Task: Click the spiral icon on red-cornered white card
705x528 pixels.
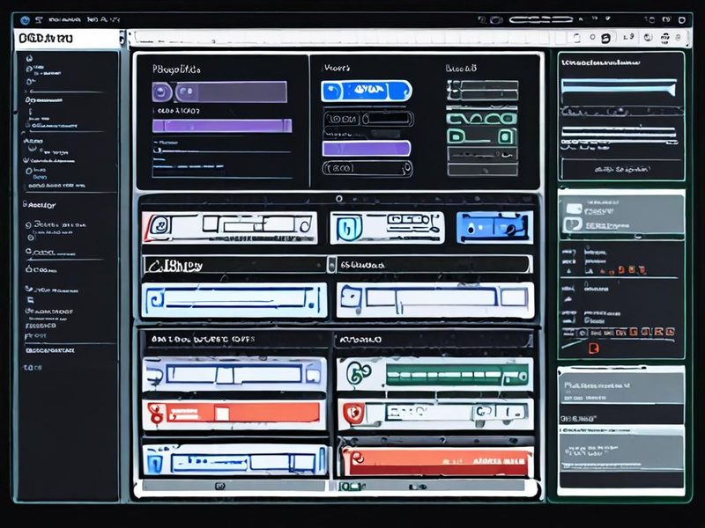Action: (x=160, y=225)
